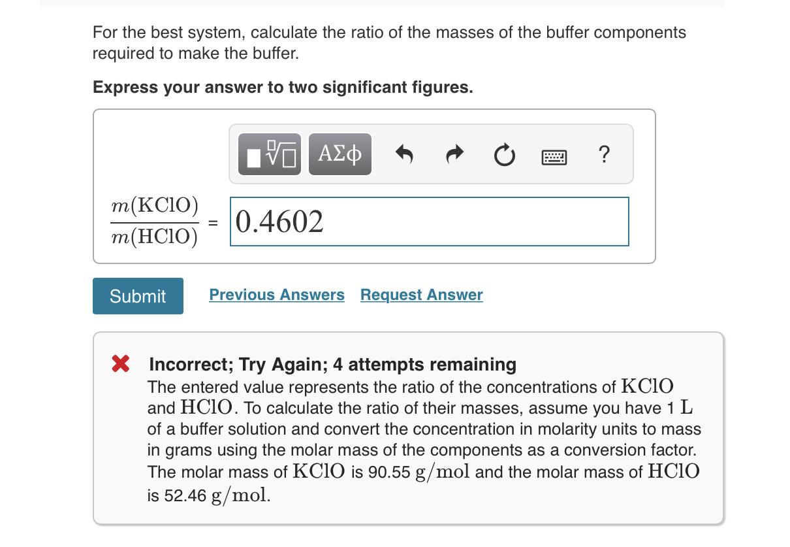Click Request Answer
The image size is (790, 547).
pos(420,295)
